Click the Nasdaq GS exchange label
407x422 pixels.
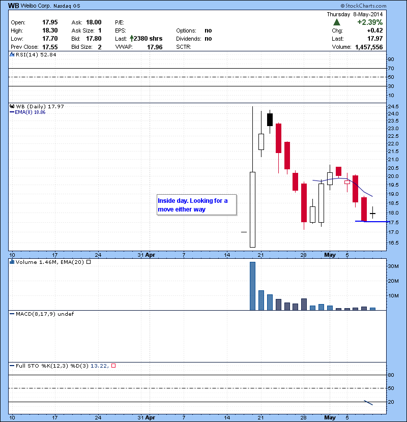click(67, 6)
